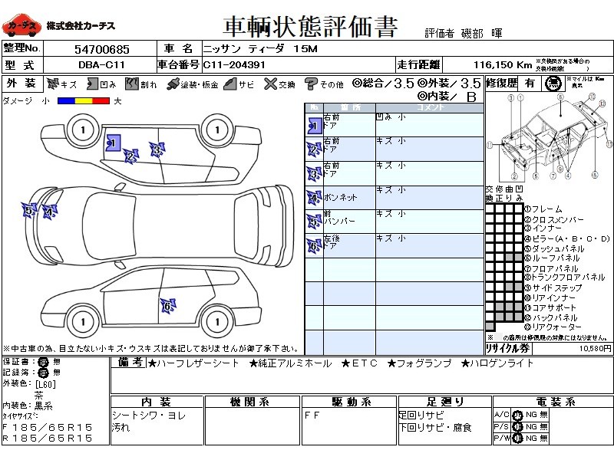Viewport: 614px width, 460px height.
Task: Click dent marker 1 on the car diagram
Action: 113,143
